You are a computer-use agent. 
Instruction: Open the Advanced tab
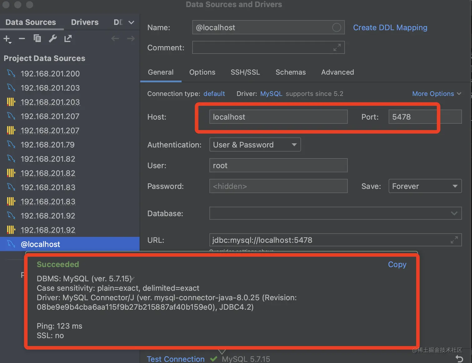pos(337,72)
